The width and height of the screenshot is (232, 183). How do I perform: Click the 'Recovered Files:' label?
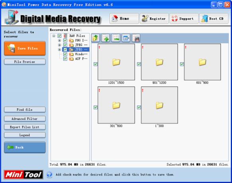[66, 30]
